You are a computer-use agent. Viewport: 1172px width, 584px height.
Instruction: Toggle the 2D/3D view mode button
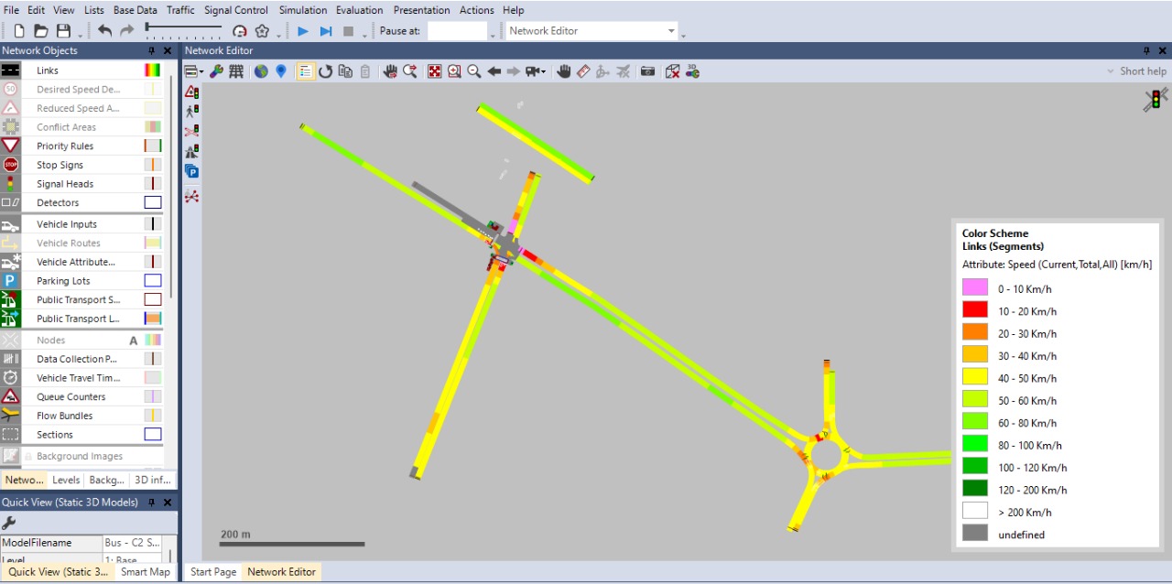(692, 71)
